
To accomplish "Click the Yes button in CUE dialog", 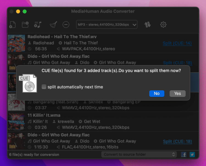I will (177, 94).
